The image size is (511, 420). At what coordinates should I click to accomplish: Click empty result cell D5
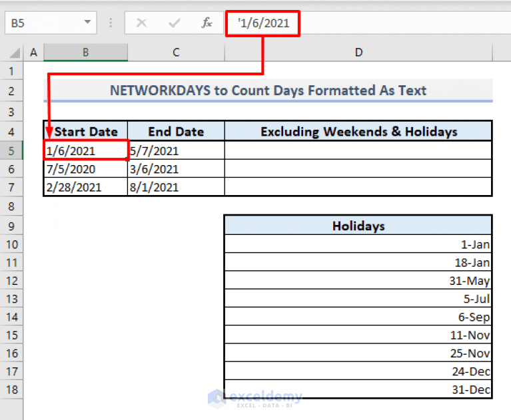(x=358, y=150)
